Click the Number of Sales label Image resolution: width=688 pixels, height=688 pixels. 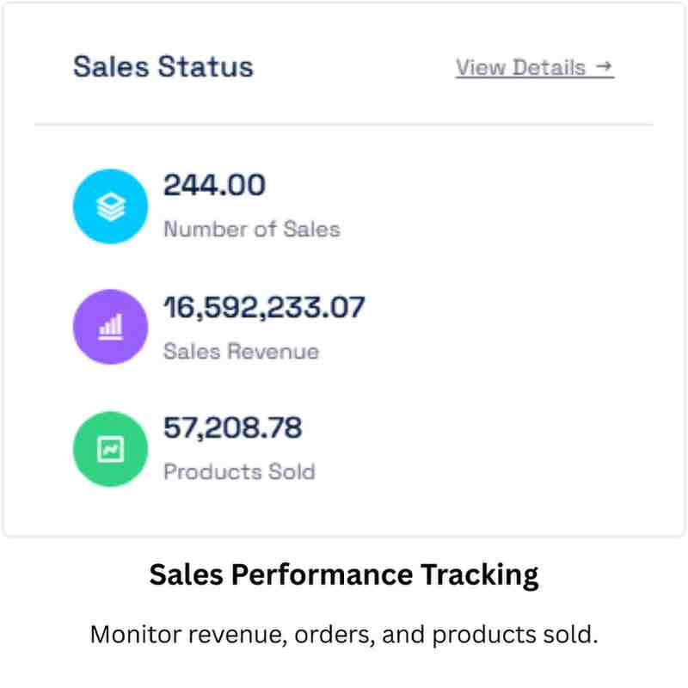pos(252,230)
